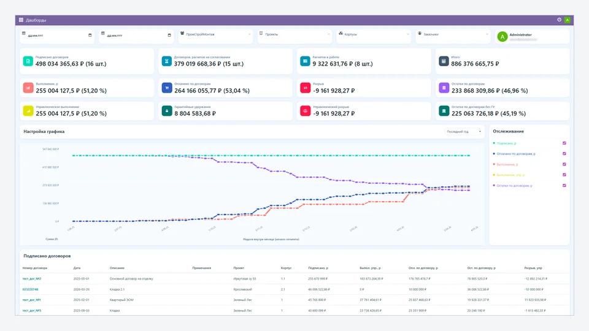This screenshot has width=589, height=331.
Task: Open the Administrator profile name
Action: [520, 34]
